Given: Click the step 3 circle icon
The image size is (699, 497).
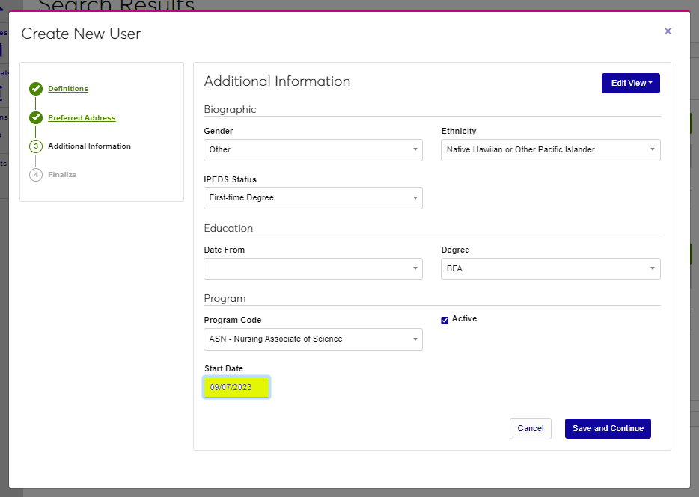Looking at the screenshot, I should [36, 146].
